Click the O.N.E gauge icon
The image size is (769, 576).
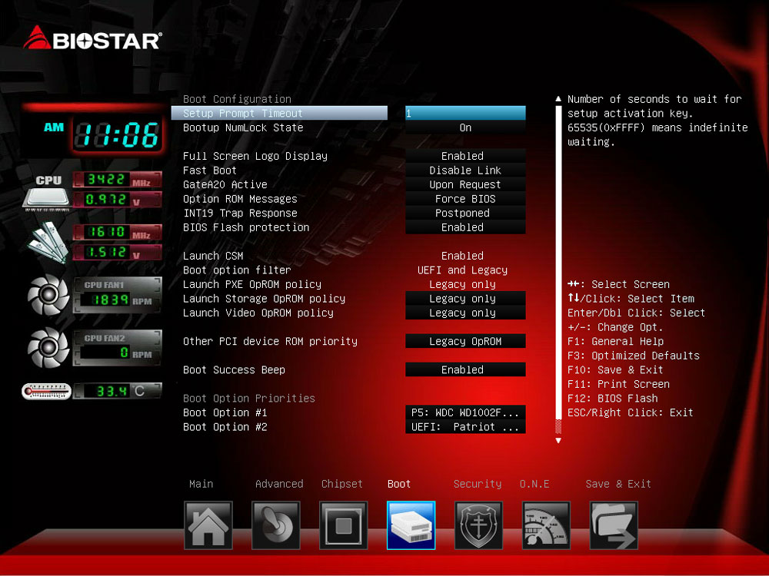pyautogui.click(x=546, y=525)
